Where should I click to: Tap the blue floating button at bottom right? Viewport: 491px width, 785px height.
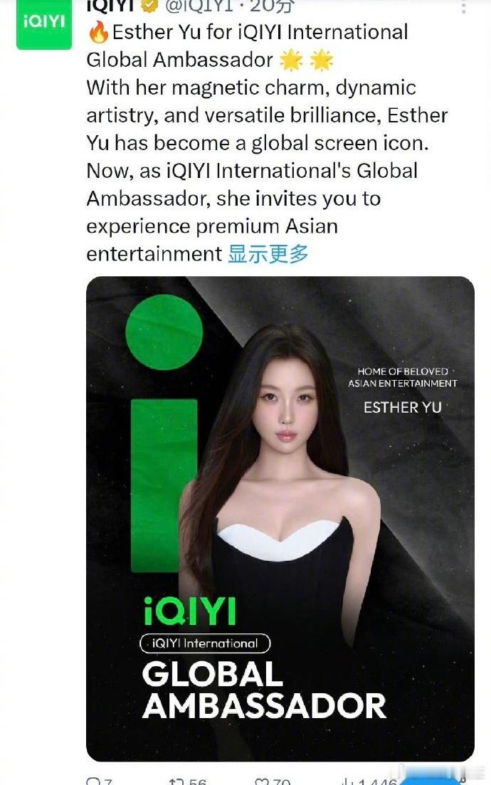tap(429, 780)
